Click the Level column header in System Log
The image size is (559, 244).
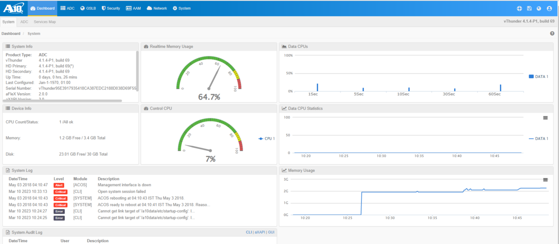tap(59, 179)
